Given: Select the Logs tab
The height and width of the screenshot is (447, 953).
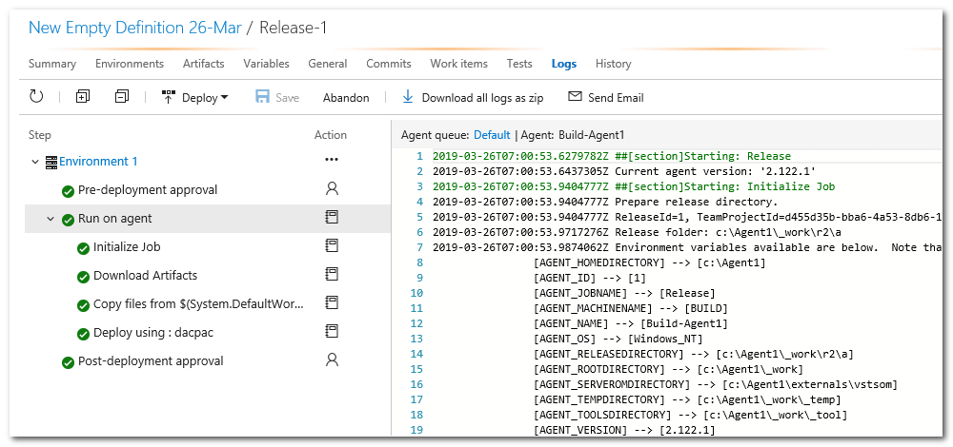Looking at the screenshot, I should point(564,64).
